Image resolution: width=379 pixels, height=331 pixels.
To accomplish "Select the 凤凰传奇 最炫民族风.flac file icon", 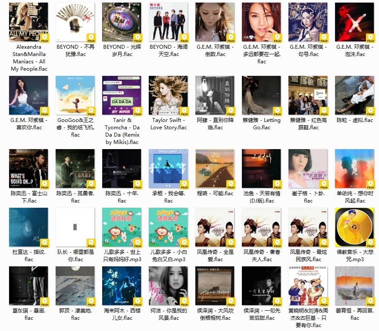I will [308, 227].
